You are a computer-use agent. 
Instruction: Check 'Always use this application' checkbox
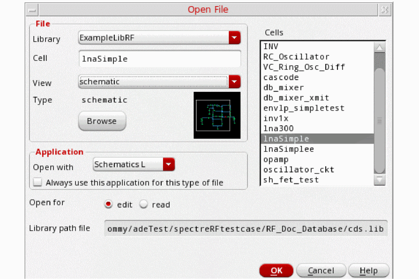click(37, 182)
